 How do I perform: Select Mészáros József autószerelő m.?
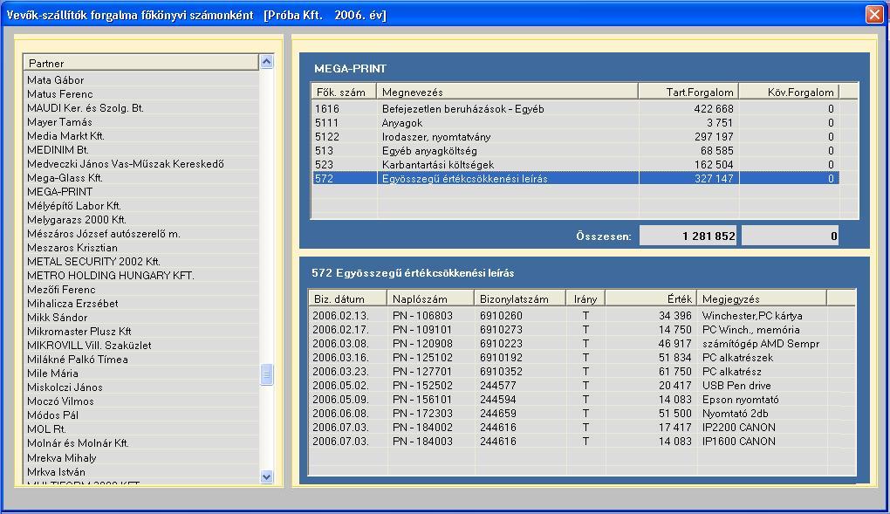click(x=140, y=233)
